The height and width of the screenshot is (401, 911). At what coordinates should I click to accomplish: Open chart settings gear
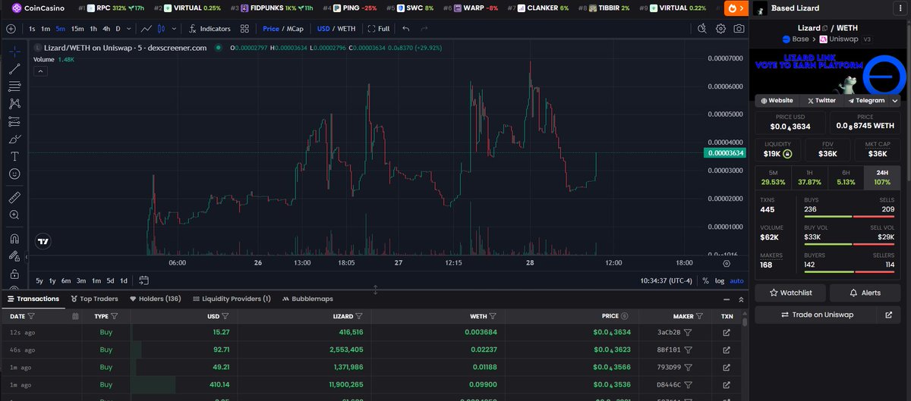[721, 29]
